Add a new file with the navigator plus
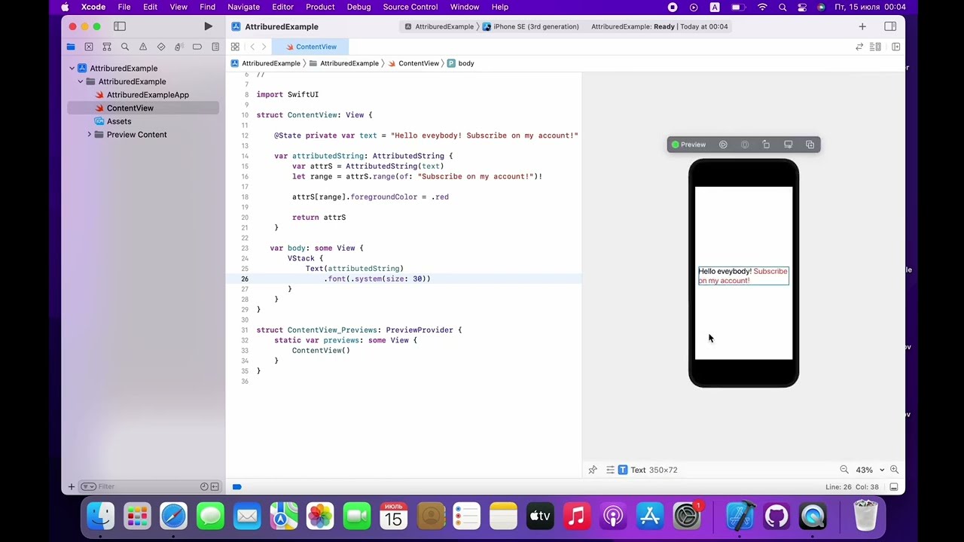Viewport: 964px width, 542px height. point(72,487)
